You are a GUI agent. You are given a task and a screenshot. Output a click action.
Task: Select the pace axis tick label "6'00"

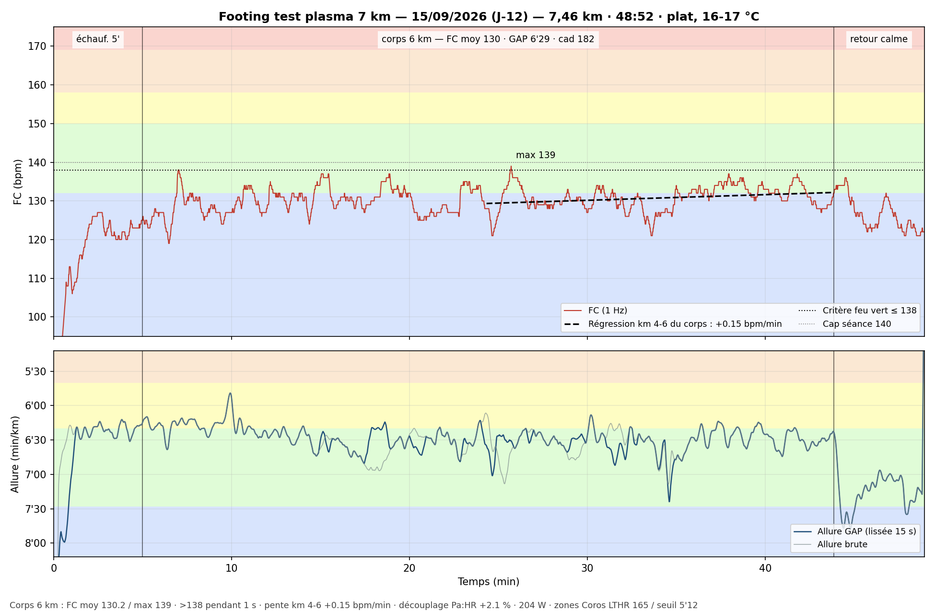[36, 406]
